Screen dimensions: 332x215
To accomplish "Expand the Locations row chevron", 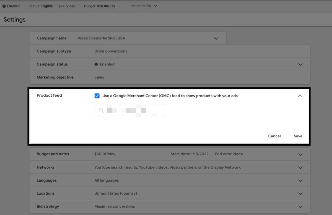I will pos(300,193).
